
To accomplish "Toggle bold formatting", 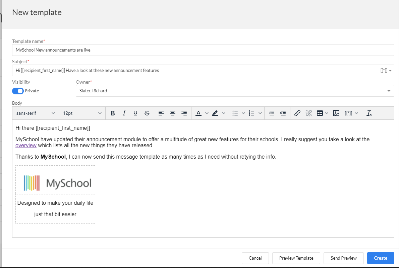I will click(113, 113).
